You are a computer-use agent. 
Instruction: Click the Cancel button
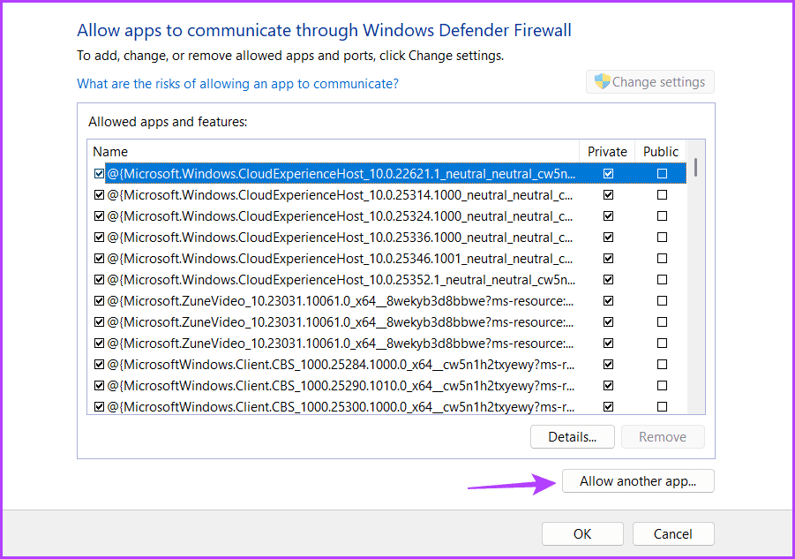(x=673, y=533)
